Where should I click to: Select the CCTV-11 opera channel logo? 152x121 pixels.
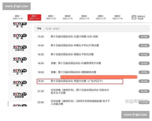click(x=20, y=36)
